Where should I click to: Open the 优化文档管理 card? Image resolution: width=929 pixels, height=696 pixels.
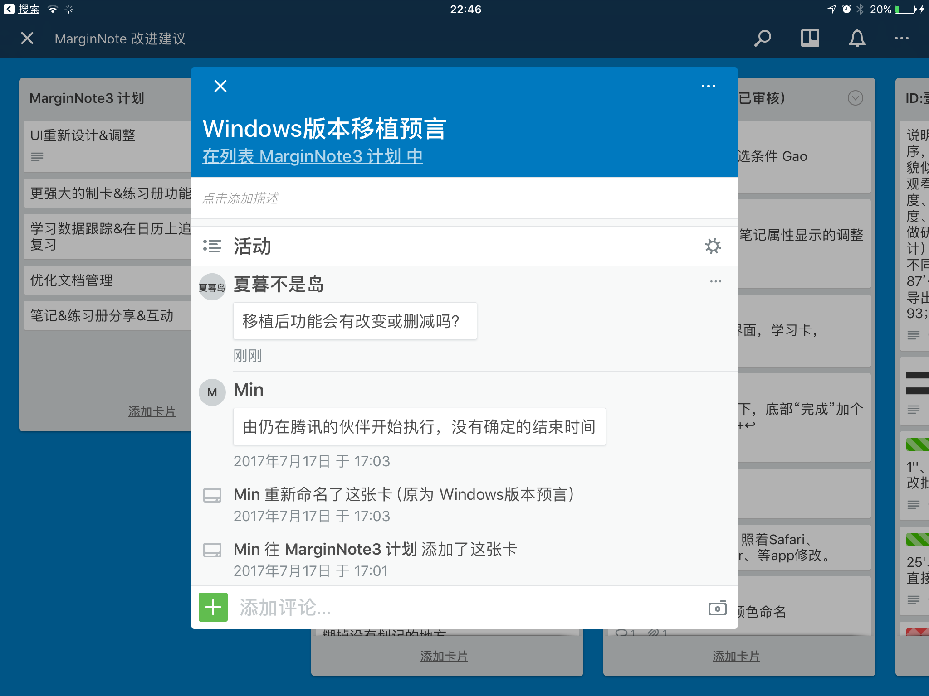[108, 280]
